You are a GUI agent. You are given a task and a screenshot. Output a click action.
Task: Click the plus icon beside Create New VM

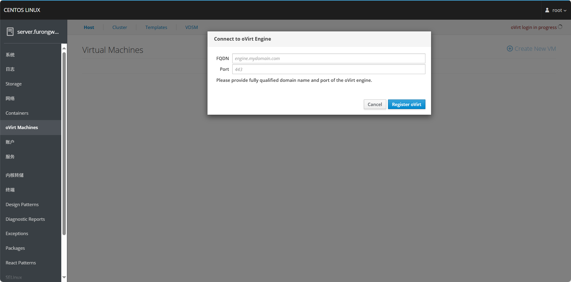coord(510,49)
